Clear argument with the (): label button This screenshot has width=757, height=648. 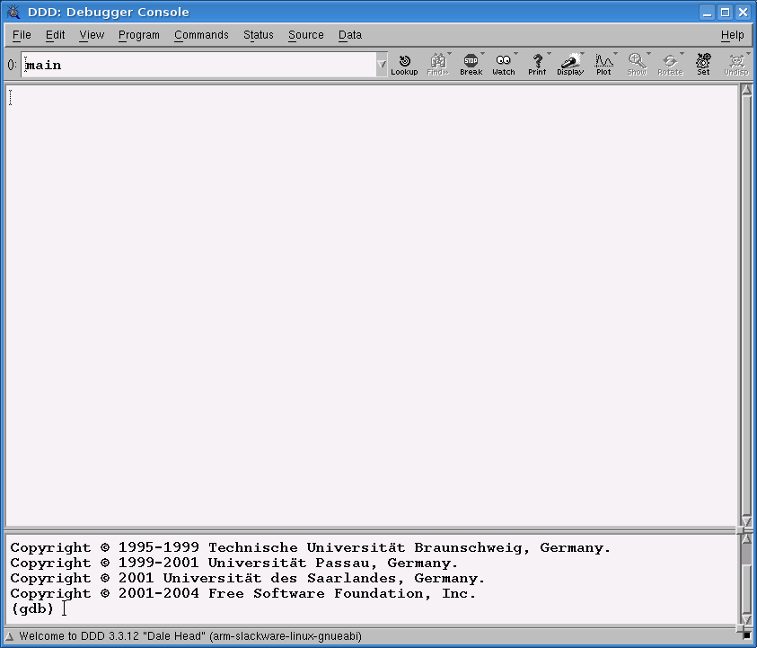(x=12, y=65)
